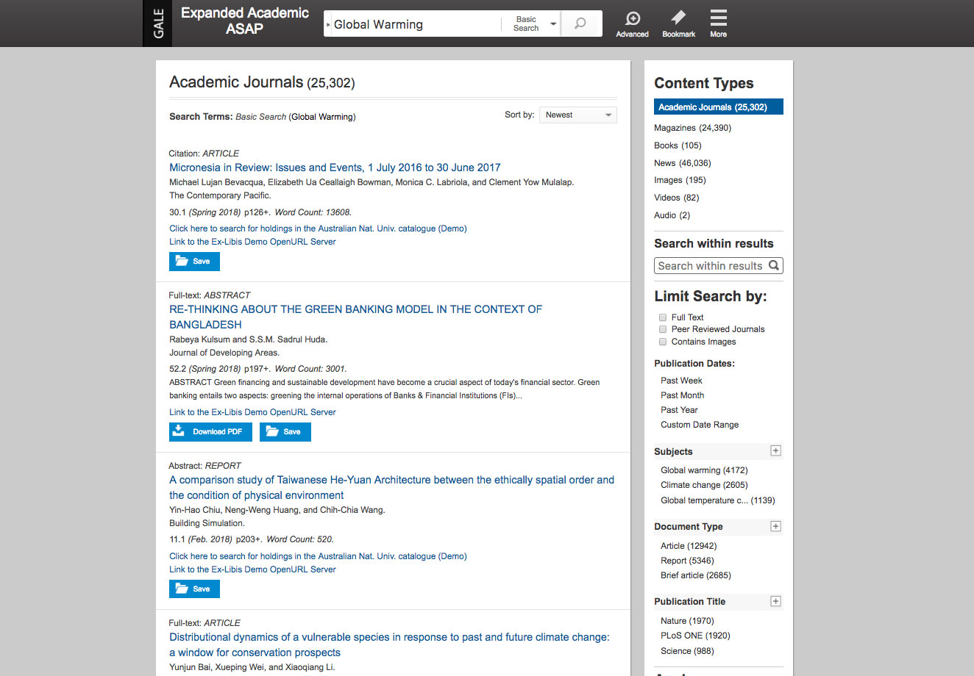Switch to Magazines content type
Viewport: 974px width, 676px height.
coord(692,128)
